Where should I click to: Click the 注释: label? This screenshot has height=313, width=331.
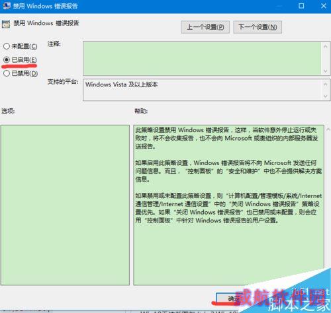click(x=54, y=44)
